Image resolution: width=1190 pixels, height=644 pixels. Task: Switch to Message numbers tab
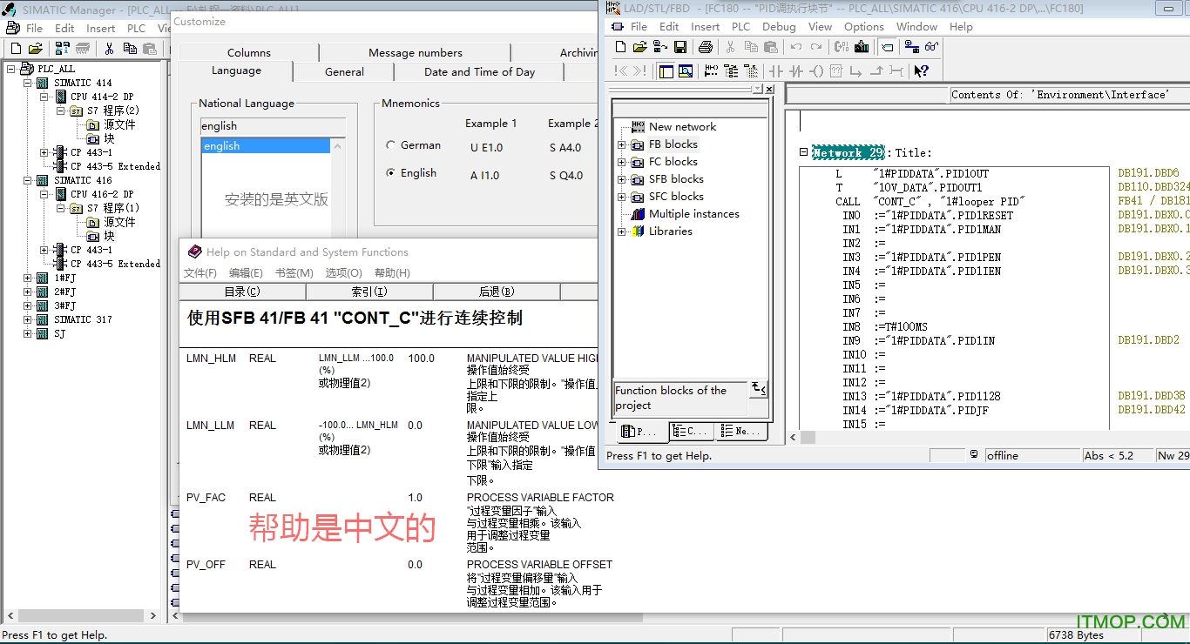click(x=415, y=52)
